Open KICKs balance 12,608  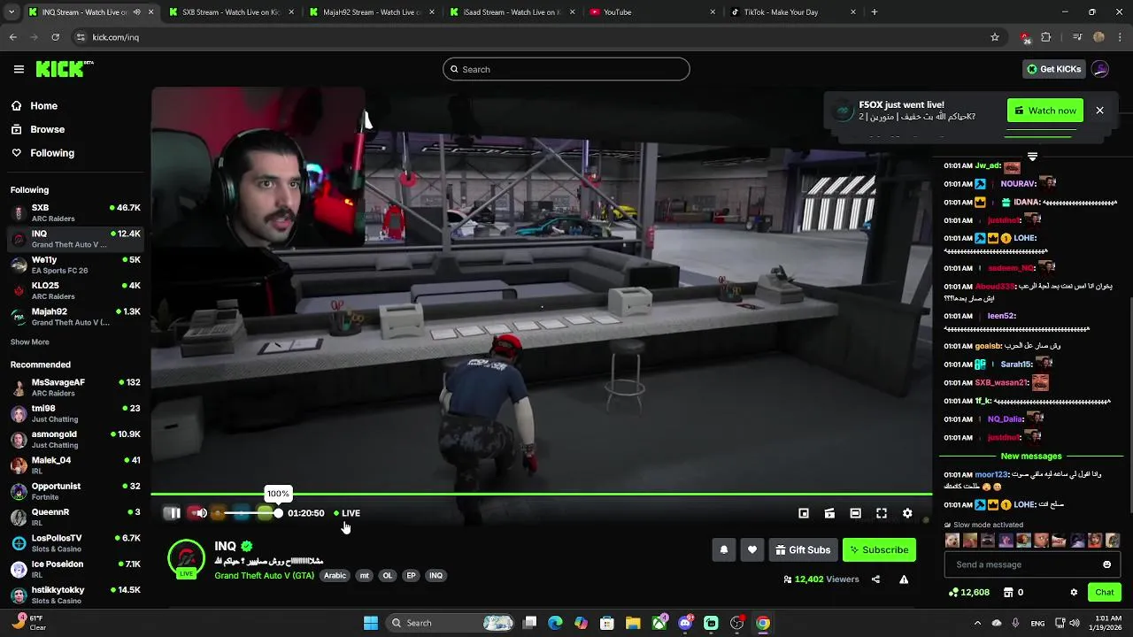click(969, 593)
